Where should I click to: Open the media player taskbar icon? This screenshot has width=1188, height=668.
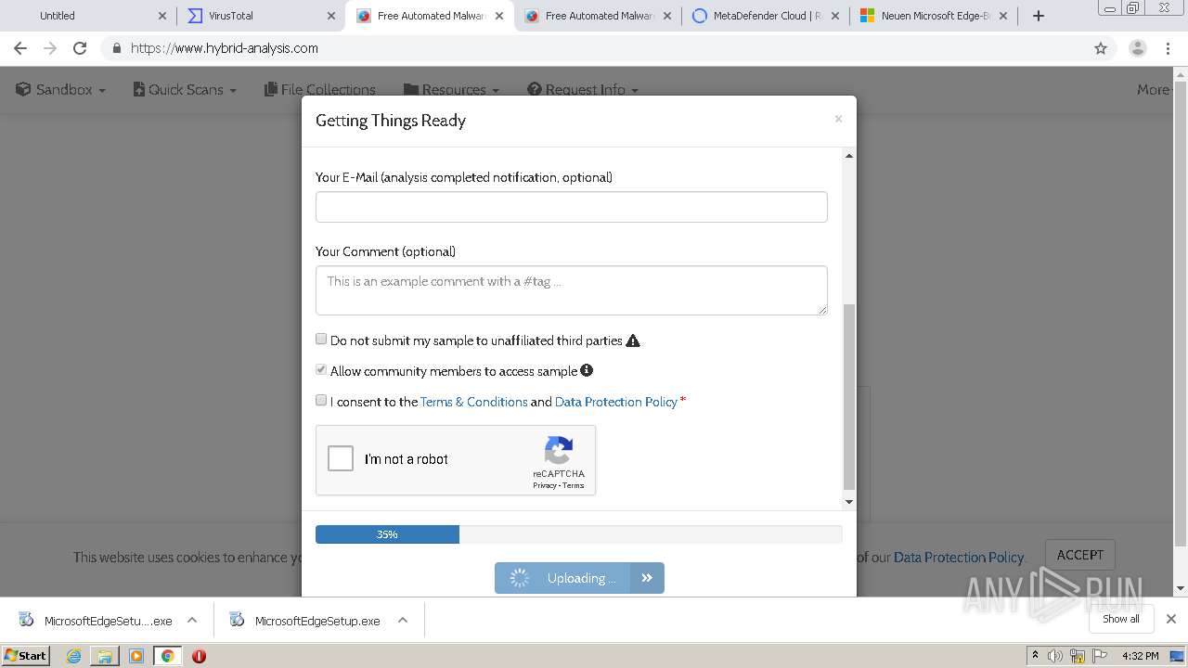point(136,656)
